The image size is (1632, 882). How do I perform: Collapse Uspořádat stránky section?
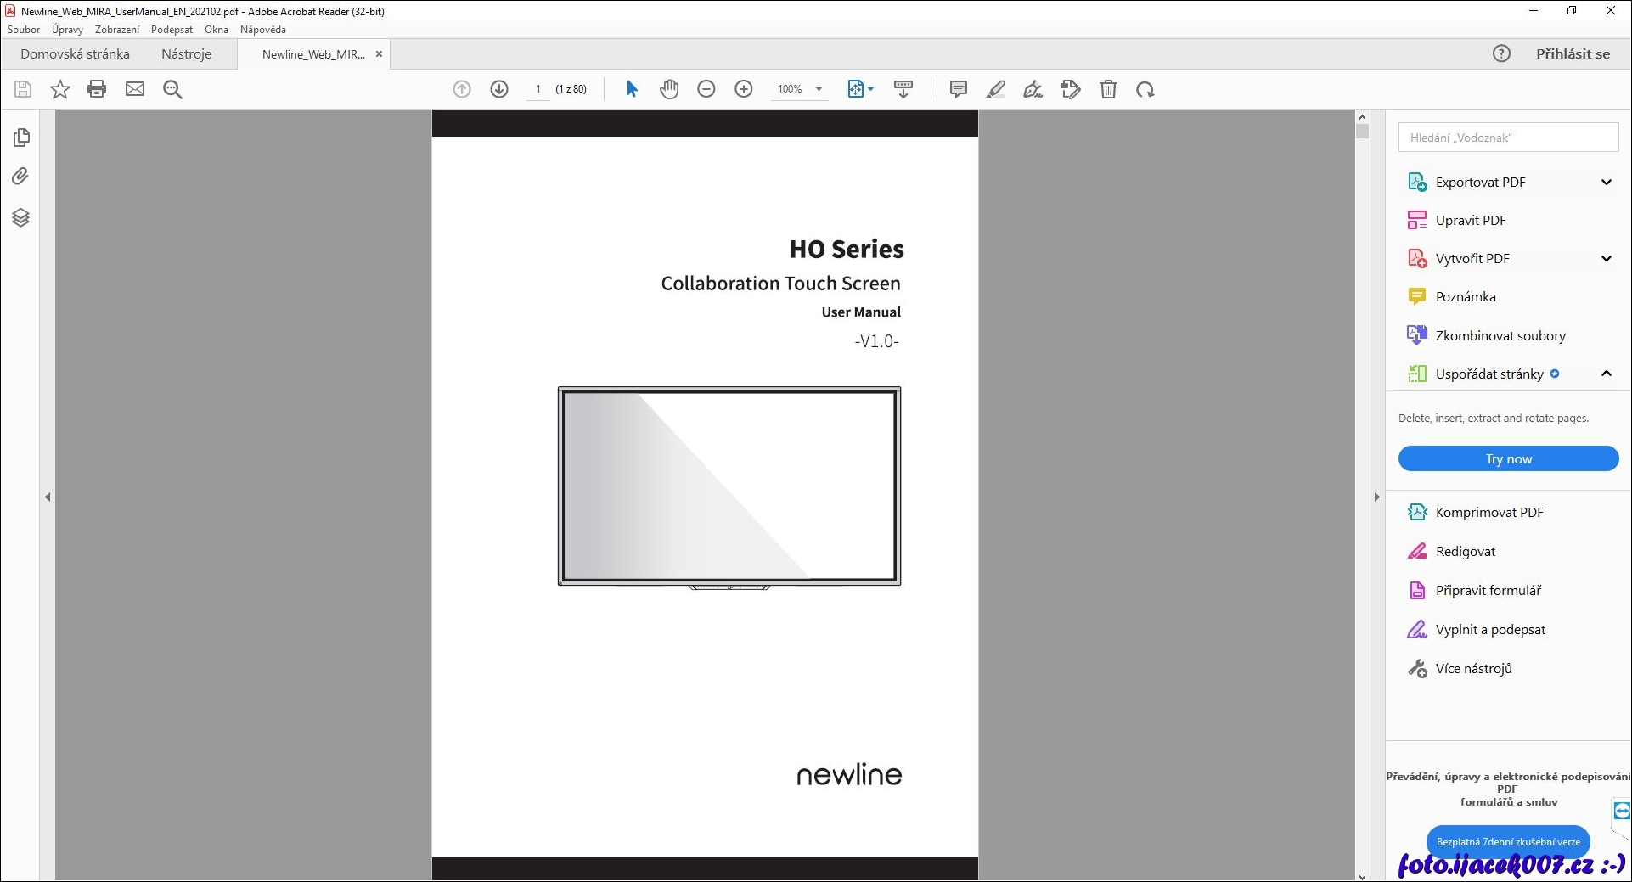click(x=1606, y=374)
